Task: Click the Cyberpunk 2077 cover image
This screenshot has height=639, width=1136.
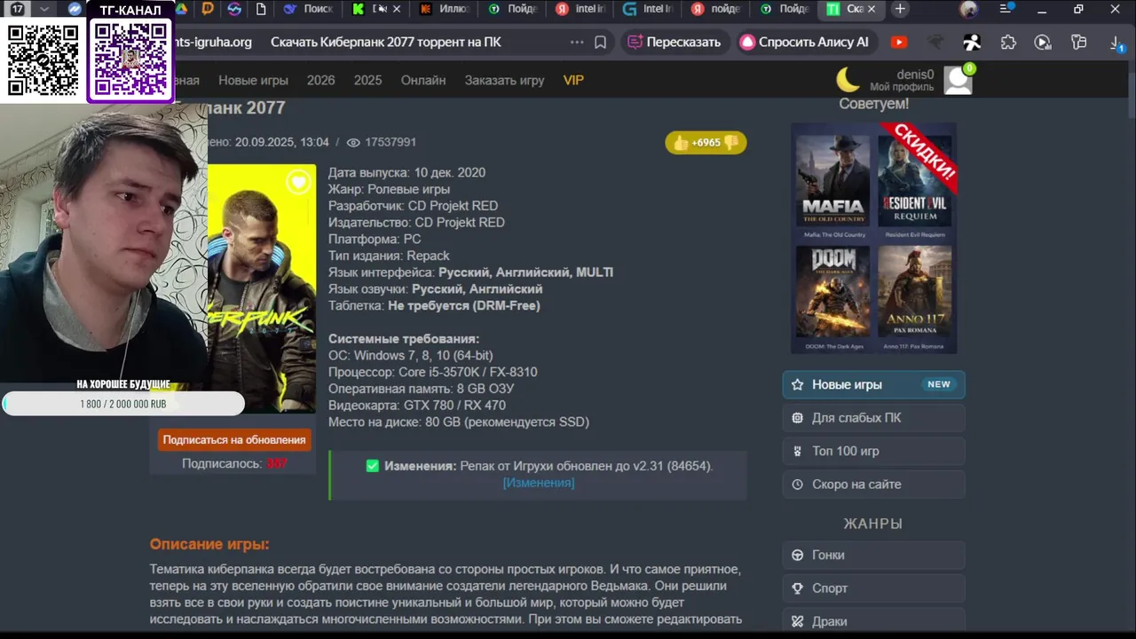Action: tap(262, 288)
